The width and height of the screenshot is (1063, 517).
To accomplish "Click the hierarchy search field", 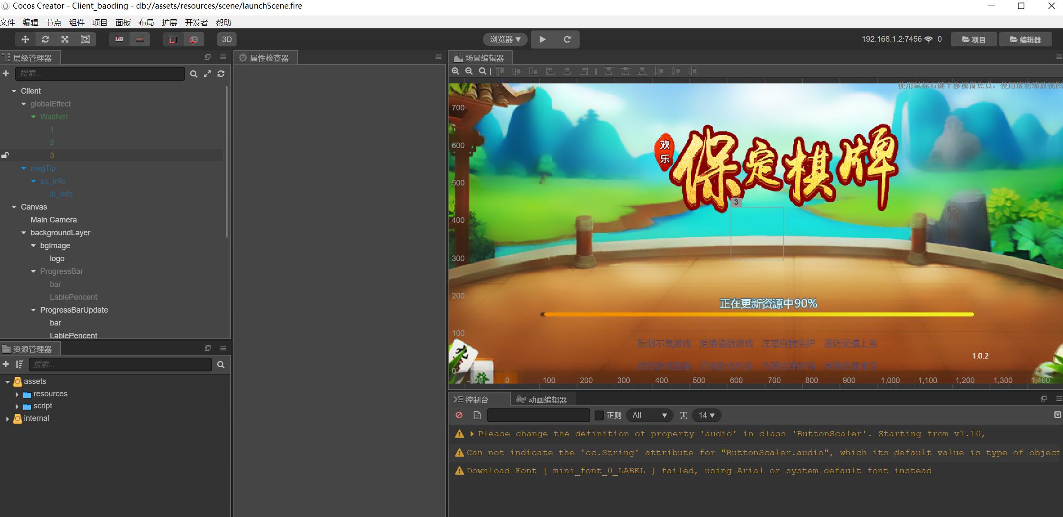I will pyautogui.click(x=100, y=74).
